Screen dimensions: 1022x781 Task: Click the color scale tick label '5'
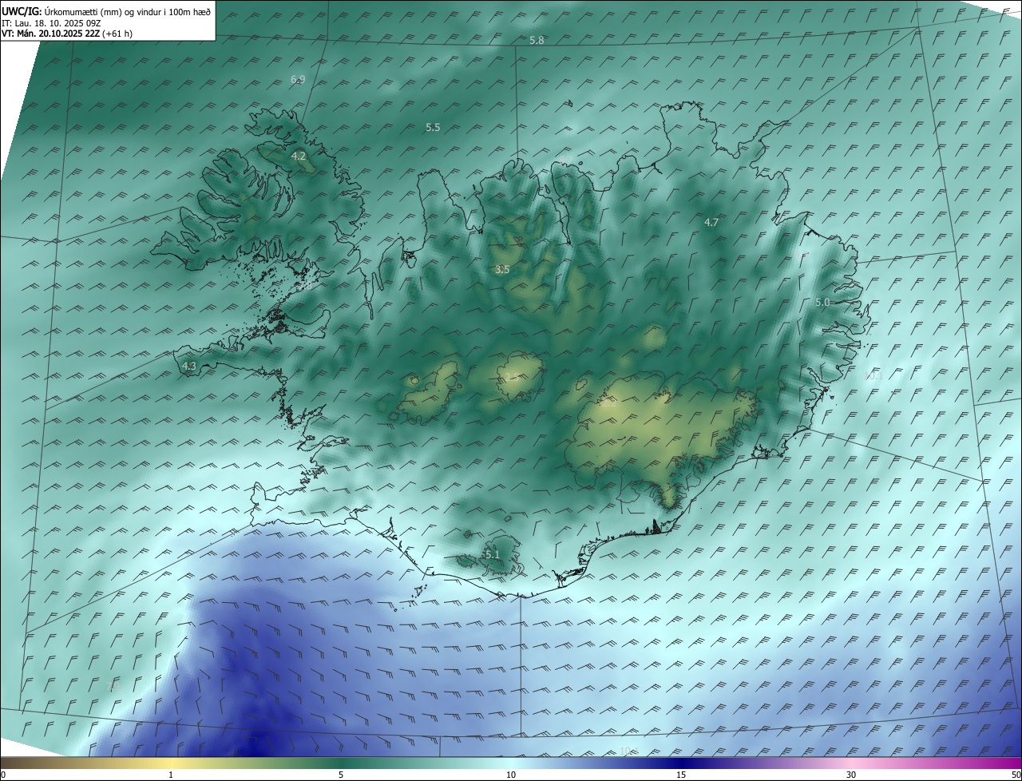click(x=341, y=775)
